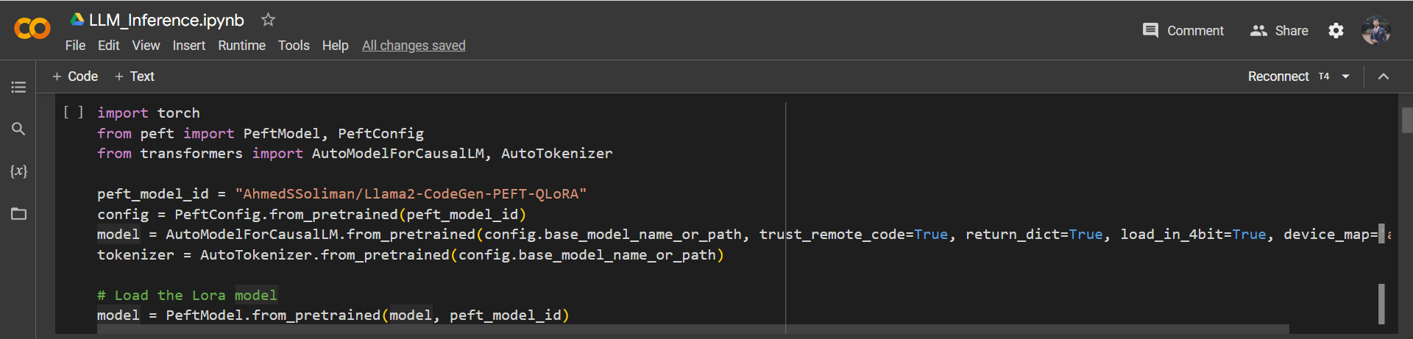Screen dimensions: 1413x339
Task: Open the Tools menu
Action: (x=294, y=46)
